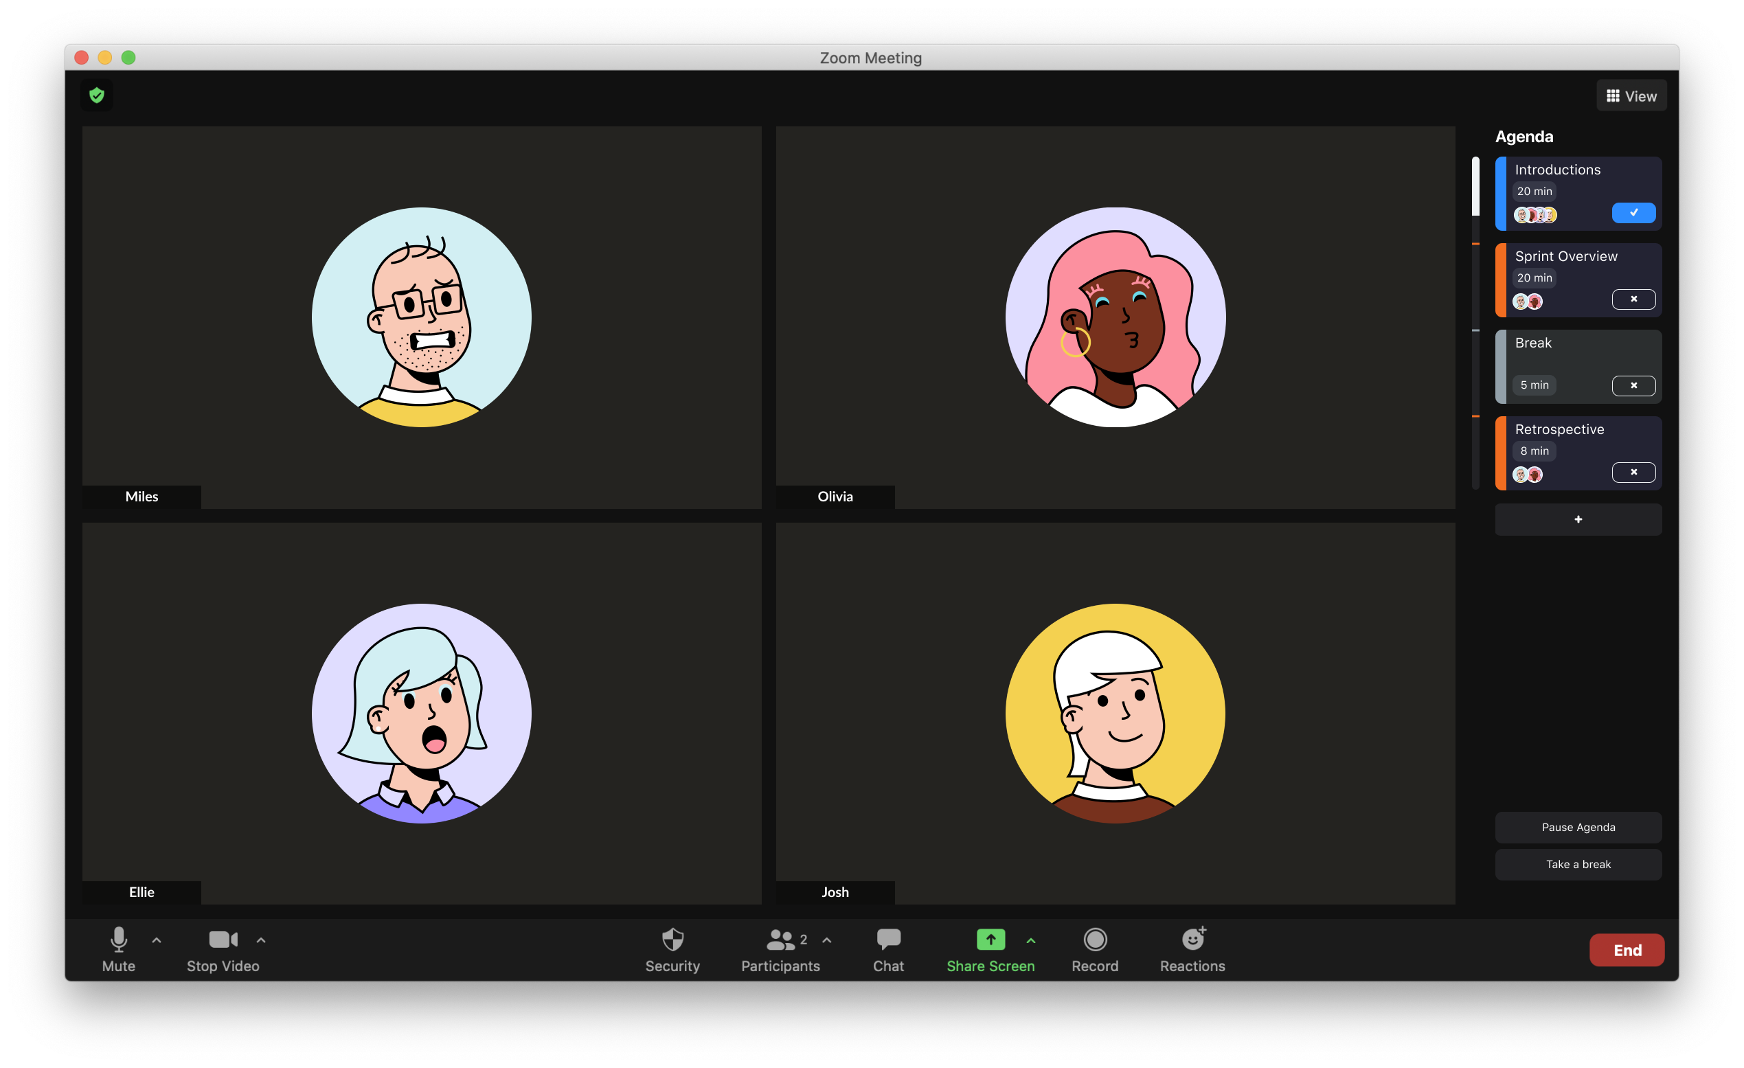1744x1068 pixels.
Task: Click the Stop Video camera icon
Action: coord(223,939)
